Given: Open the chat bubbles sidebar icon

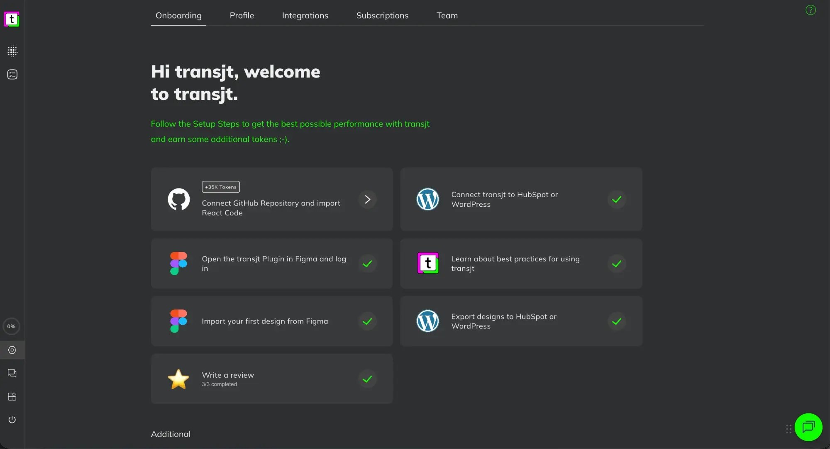Looking at the screenshot, I should [12, 373].
